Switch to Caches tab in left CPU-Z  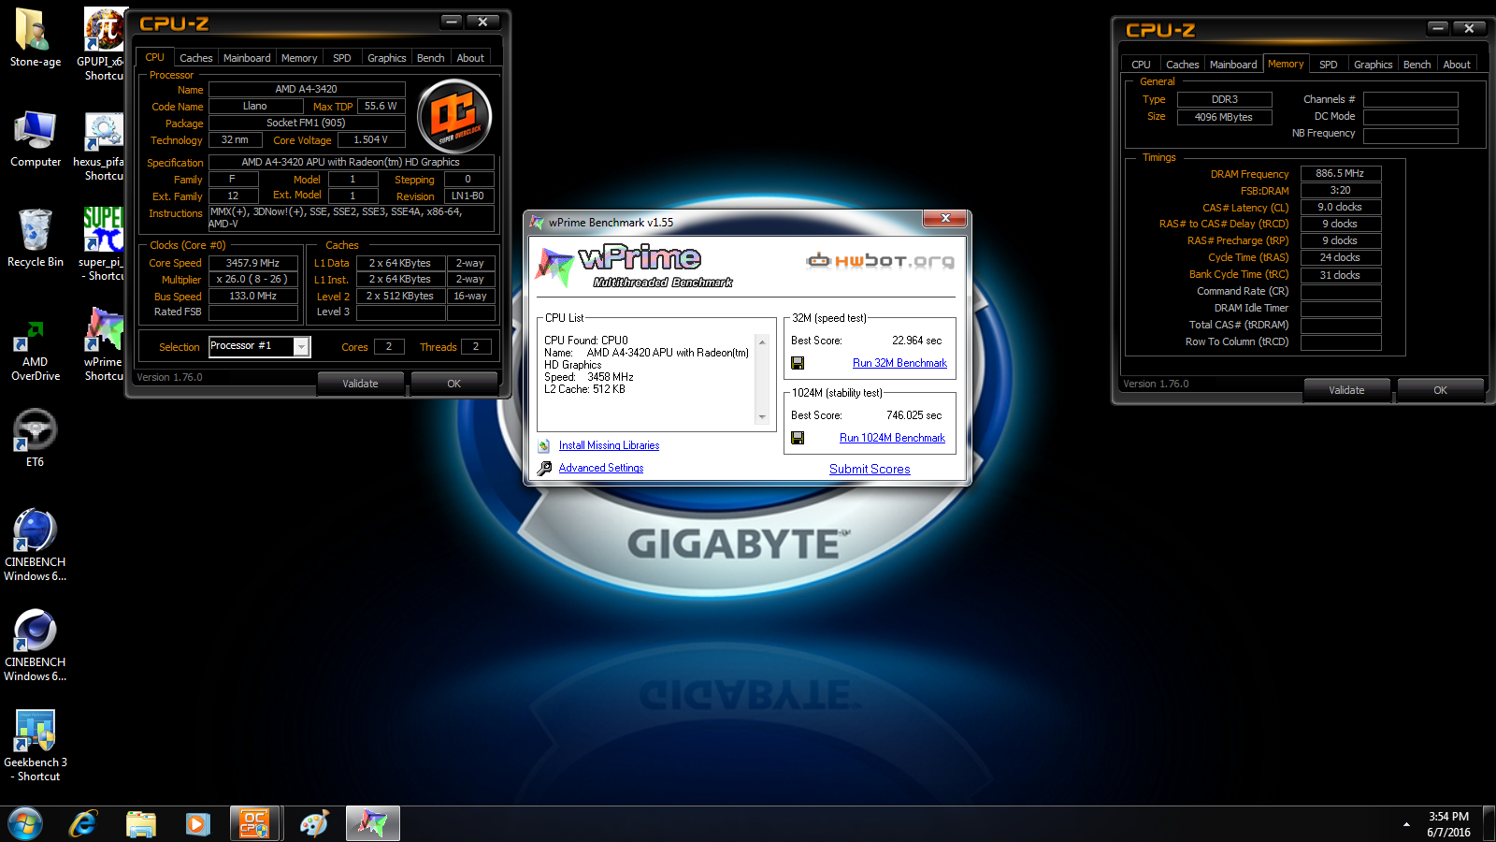195,58
